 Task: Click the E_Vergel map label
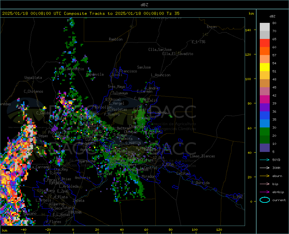tap(117, 103)
